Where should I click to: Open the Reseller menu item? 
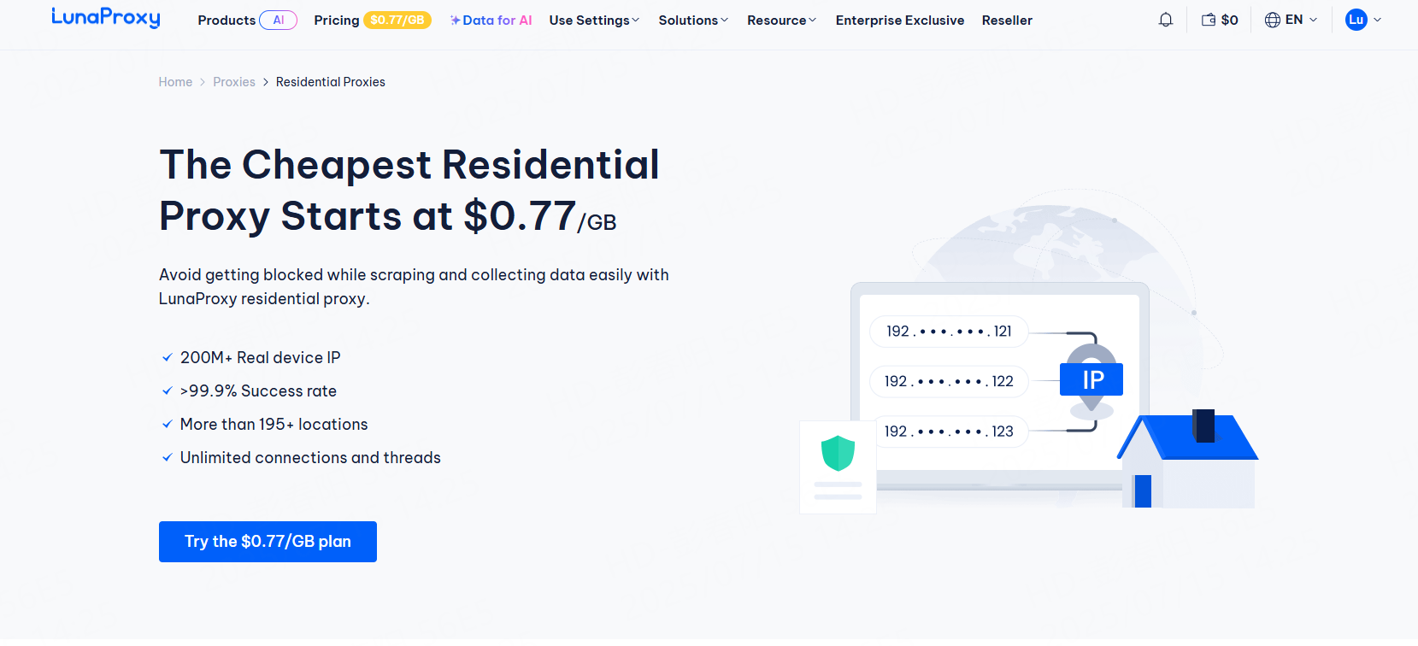coord(1007,20)
